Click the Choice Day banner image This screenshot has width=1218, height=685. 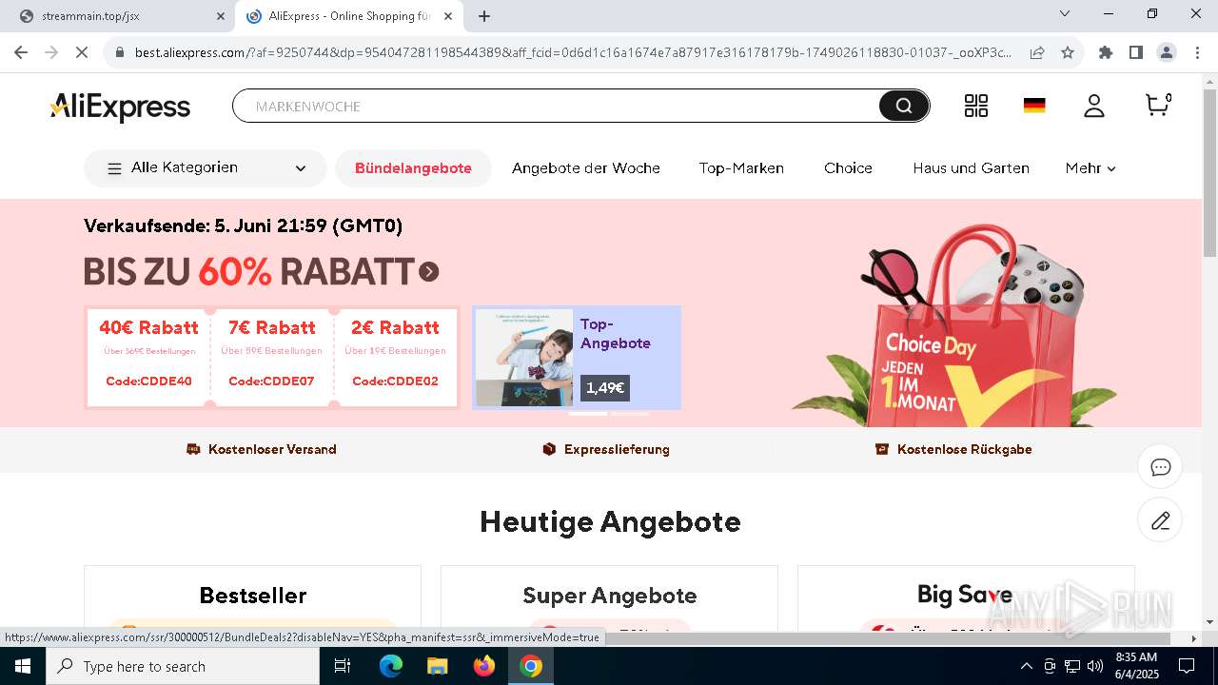(954, 326)
